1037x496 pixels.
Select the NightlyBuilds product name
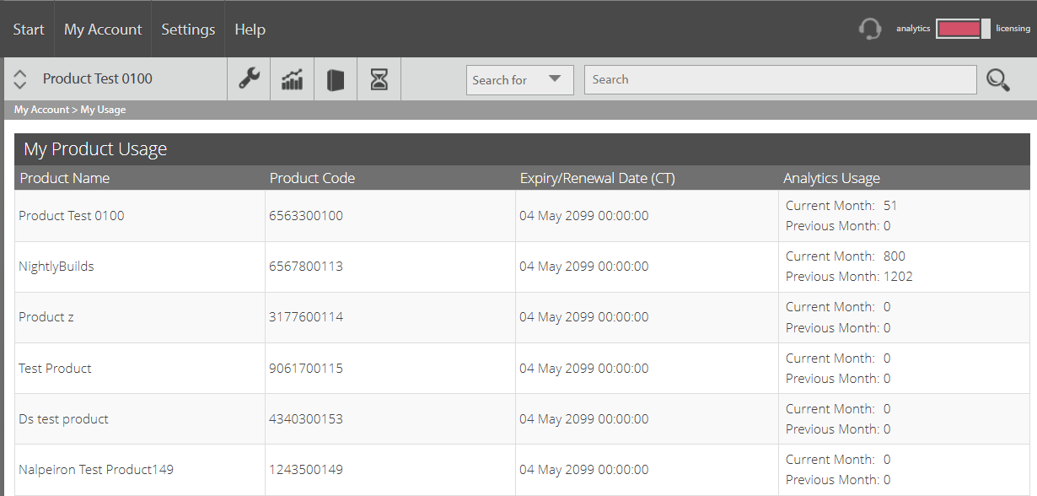(56, 267)
